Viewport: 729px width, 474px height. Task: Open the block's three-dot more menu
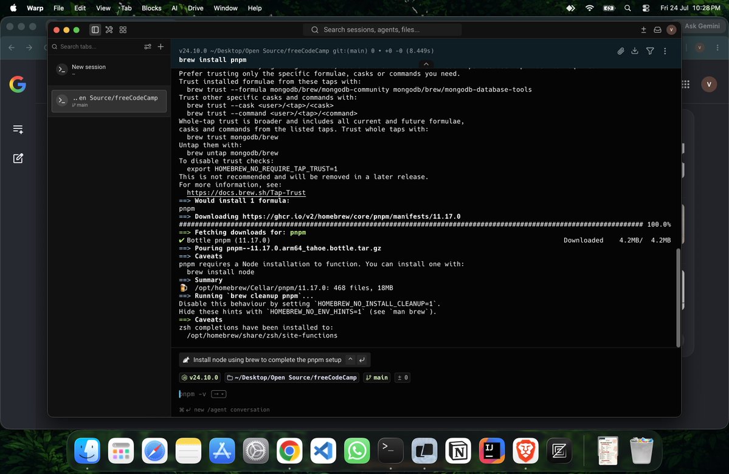pos(665,51)
